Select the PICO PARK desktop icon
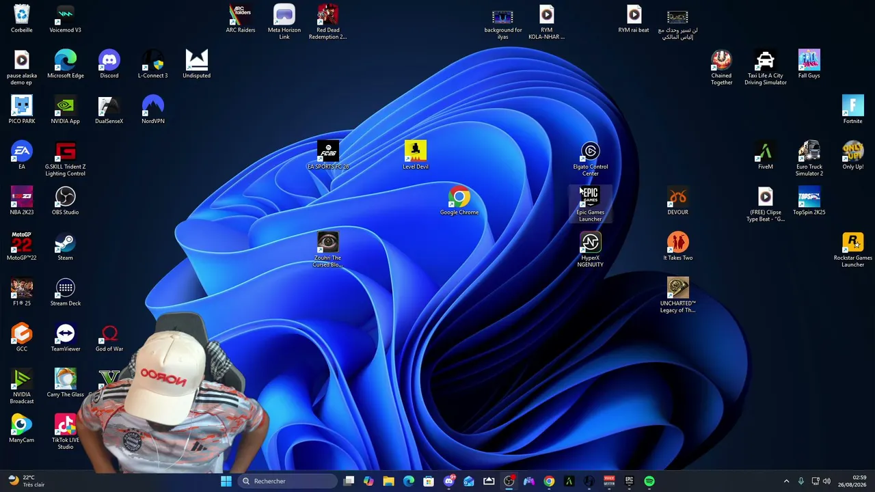 pyautogui.click(x=22, y=110)
